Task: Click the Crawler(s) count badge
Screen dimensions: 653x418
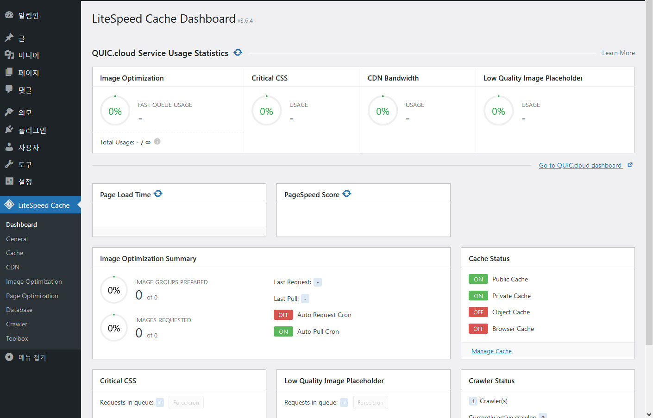Action: click(473, 401)
